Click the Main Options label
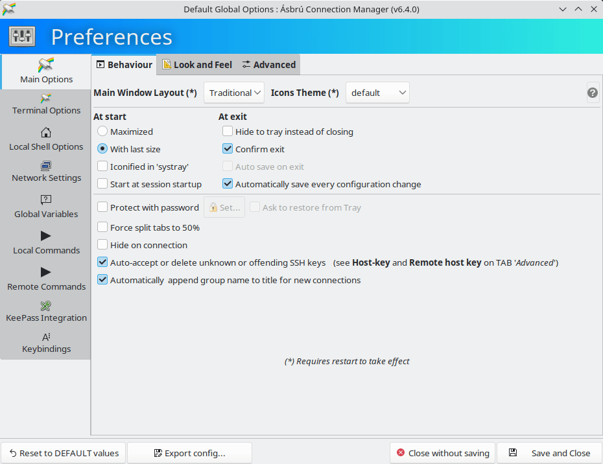Viewport: 603px width, 464px height. coord(46,79)
